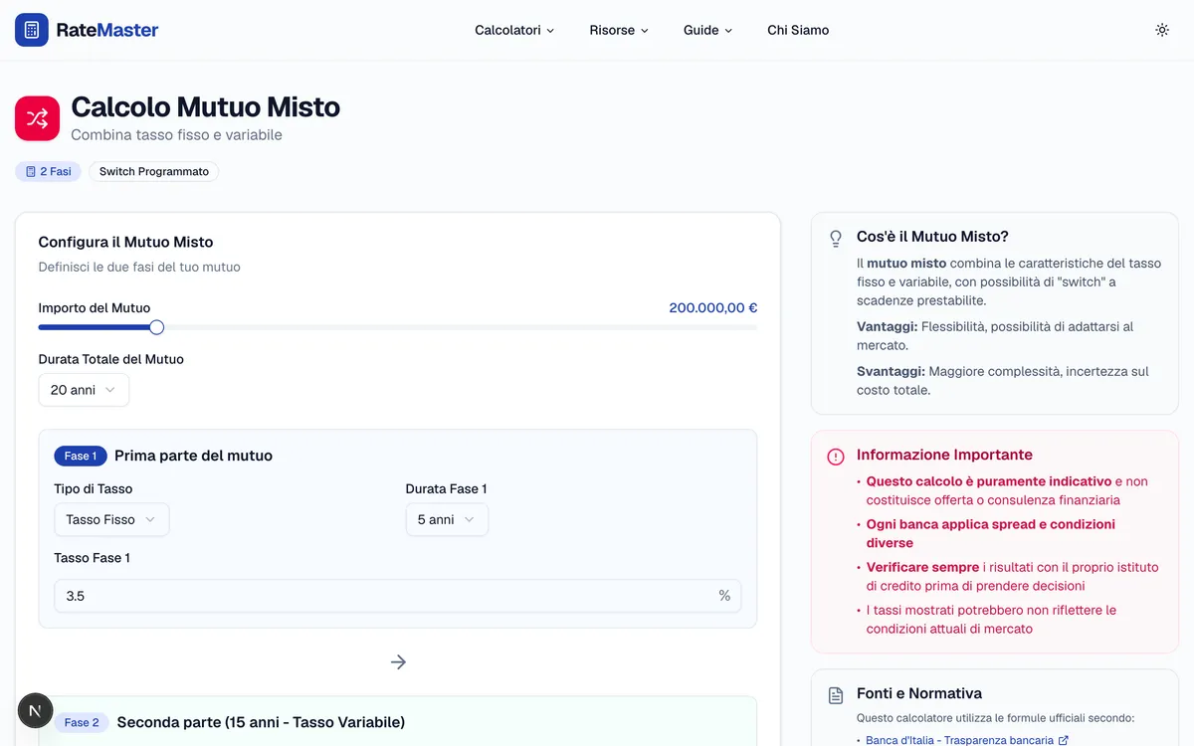Open the Durata Fase 1 5 anni dropdown
This screenshot has height=746, width=1194.
coord(447,519)
